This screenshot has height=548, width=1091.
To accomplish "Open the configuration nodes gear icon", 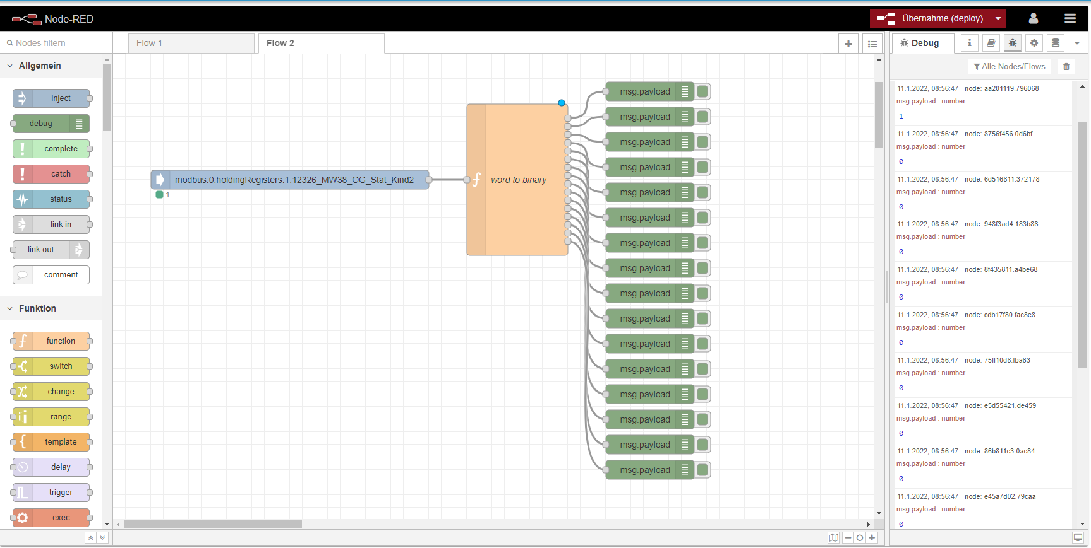I will (x=1034, y=43).
